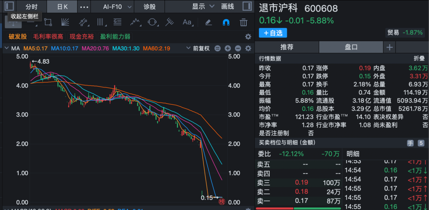Click the 现金充裕 tag
Image resolution: width=429 pixels, height=210 pixels.
point(81,36)
